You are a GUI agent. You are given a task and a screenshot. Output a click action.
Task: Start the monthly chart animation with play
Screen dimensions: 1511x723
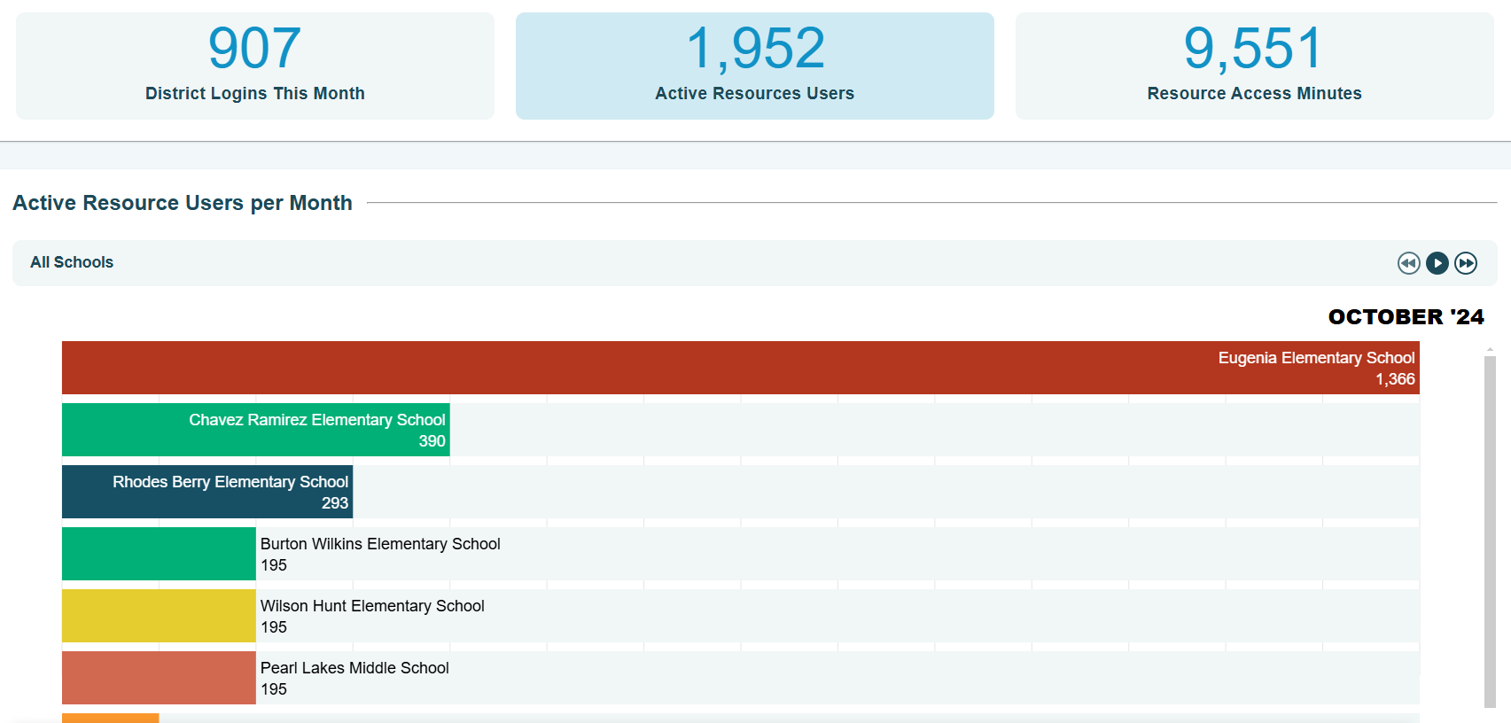tap(1437, 263)
